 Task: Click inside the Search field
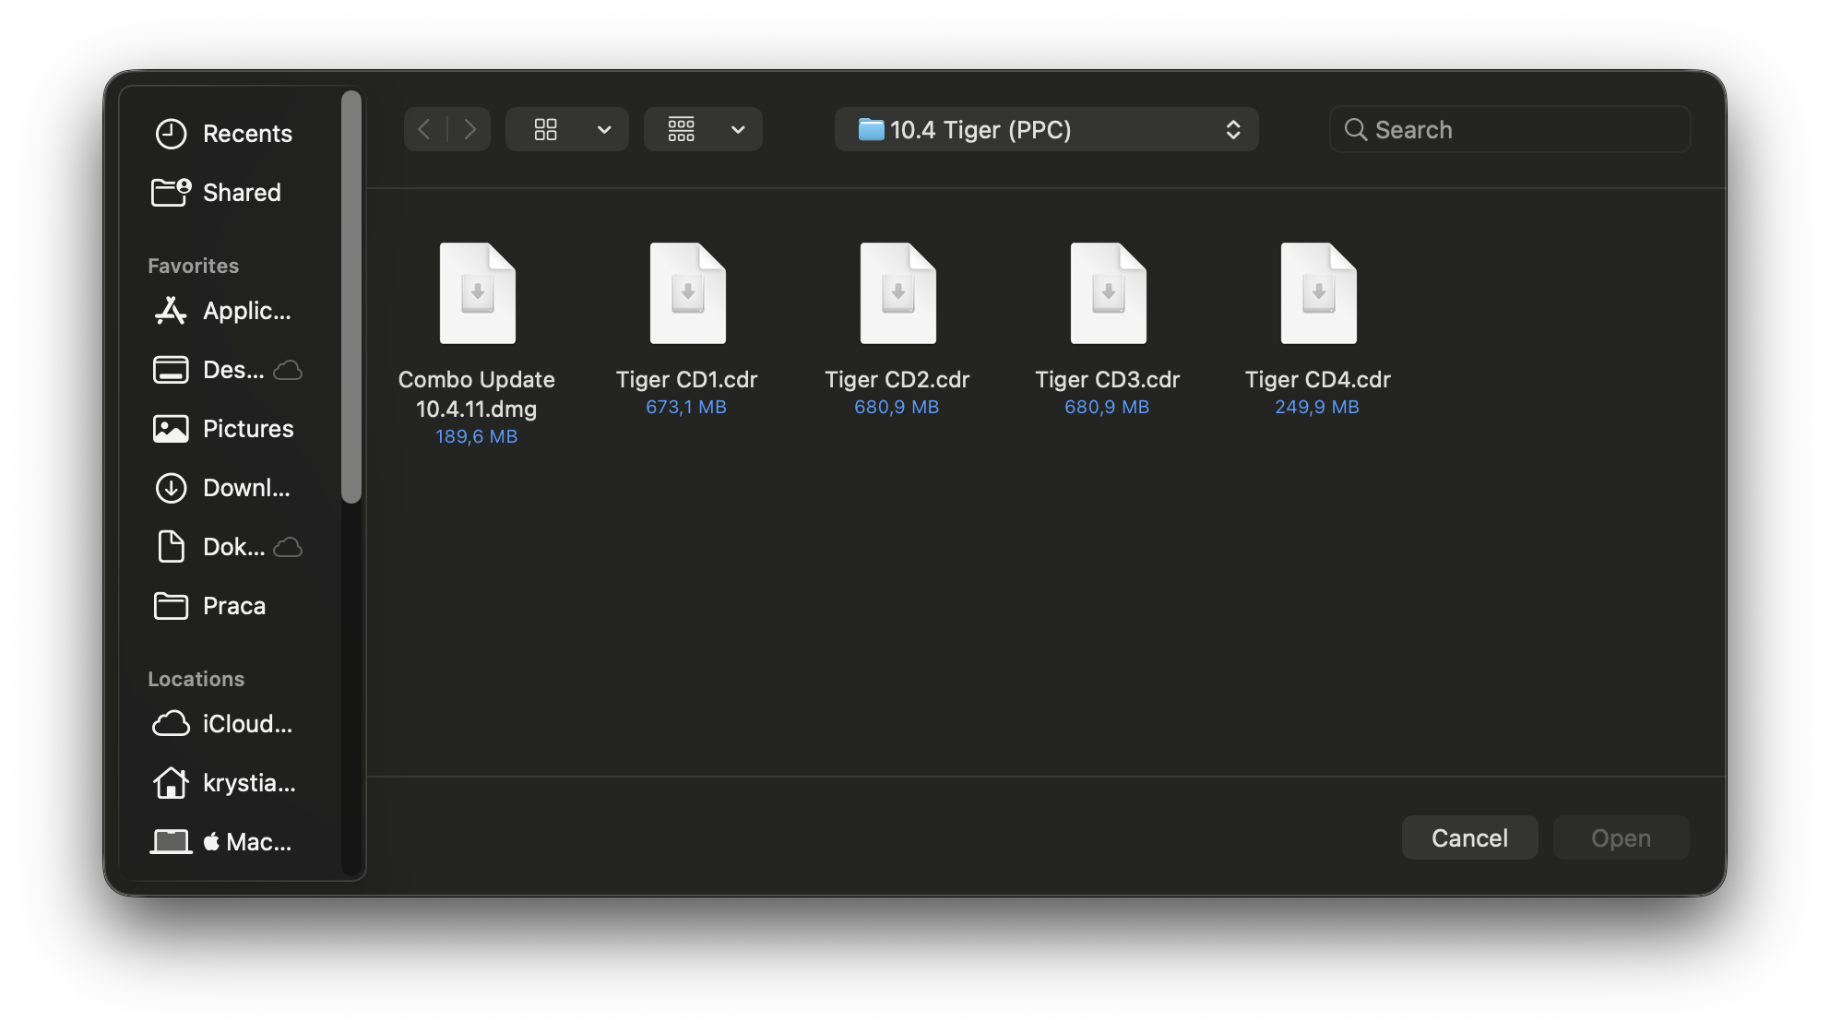tap(1509, 129)
